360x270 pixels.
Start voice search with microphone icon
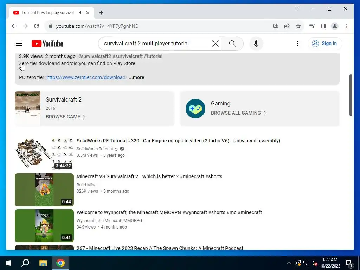(x=256, y=43)
